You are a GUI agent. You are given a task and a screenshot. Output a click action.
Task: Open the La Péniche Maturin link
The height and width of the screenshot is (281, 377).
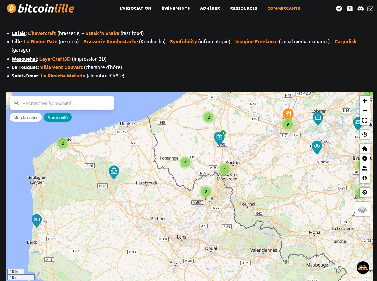63,76
